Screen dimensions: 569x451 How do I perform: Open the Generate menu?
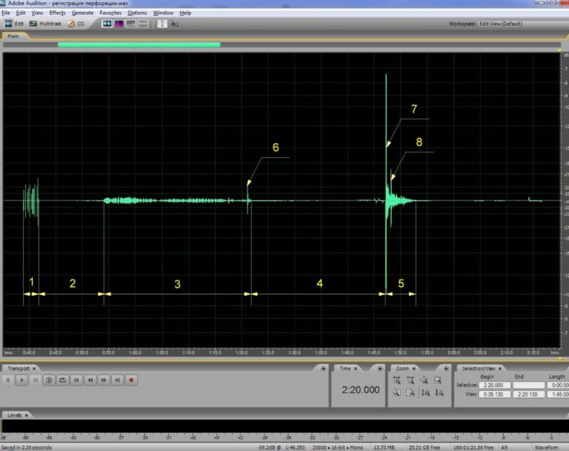click(82, 13)
